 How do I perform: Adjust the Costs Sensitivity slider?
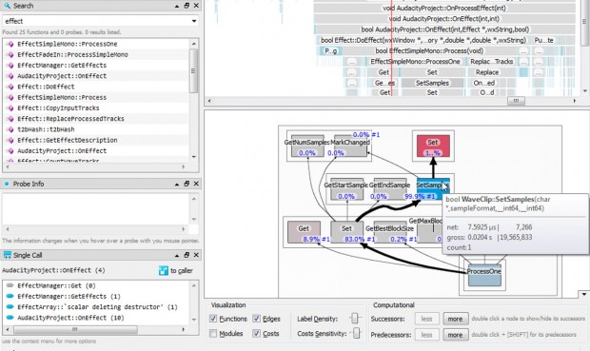coord(356,333)
